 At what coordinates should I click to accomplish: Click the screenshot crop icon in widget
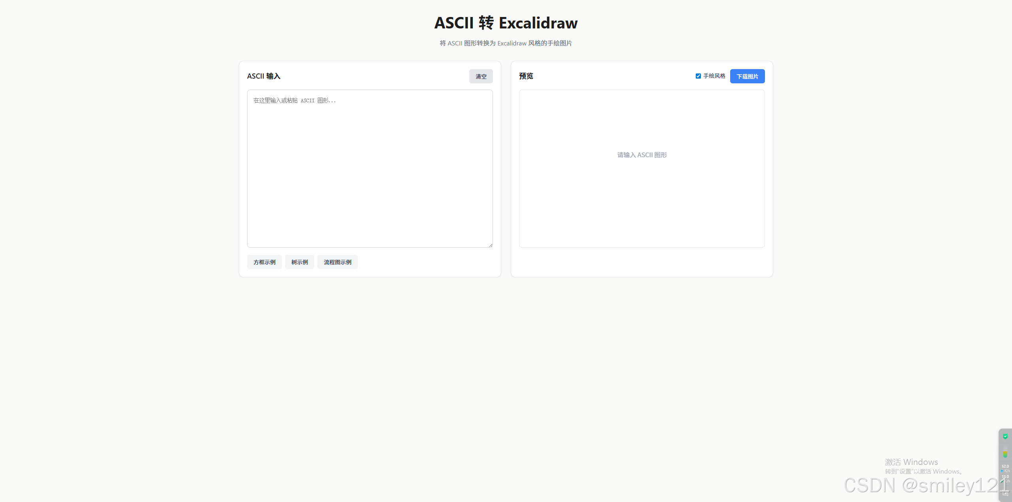point(1005,493)
